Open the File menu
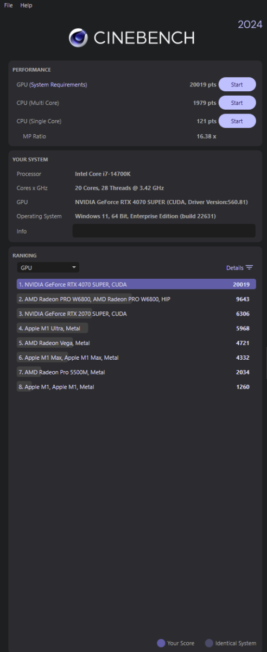Screen dimensions: 267x652 tap(9, 5)
